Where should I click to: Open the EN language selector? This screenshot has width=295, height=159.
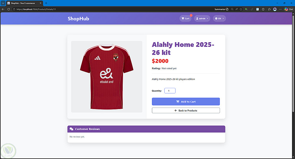219,18
